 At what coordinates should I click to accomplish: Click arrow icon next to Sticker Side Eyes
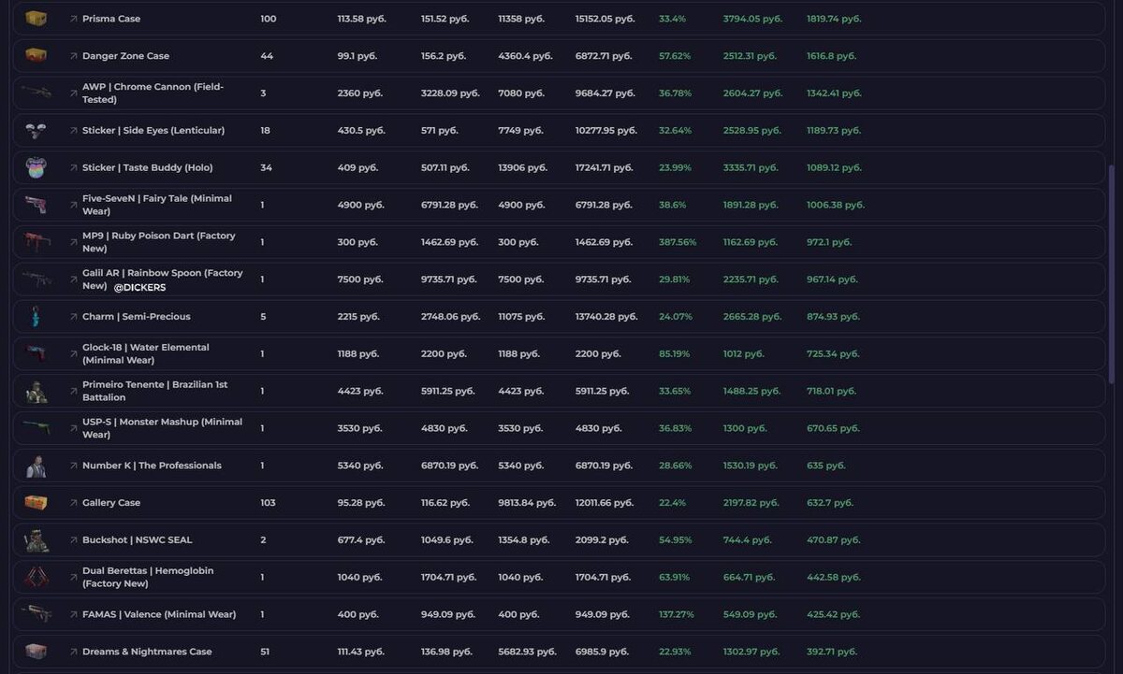74,131
